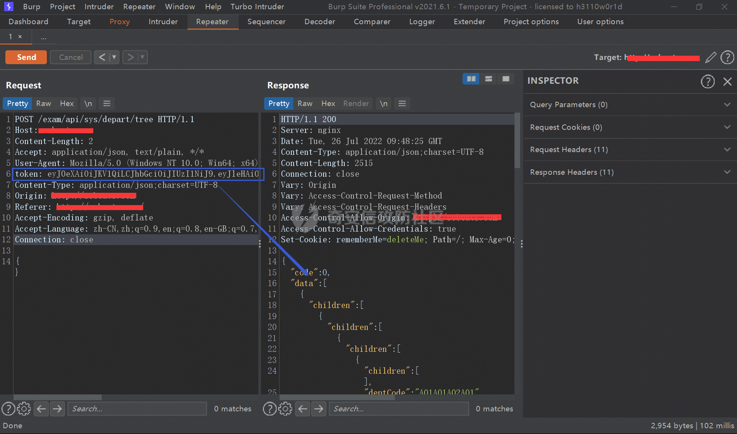Select Hex view in Response panel
Image resolution: width=737 pixels, height=434 pixels.
pyautogui.click(x=328, y=103)
